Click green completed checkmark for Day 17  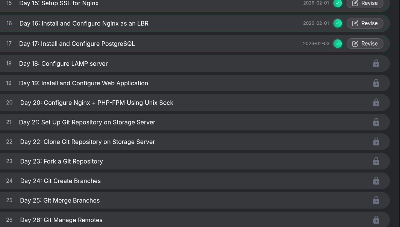(338, 44)
